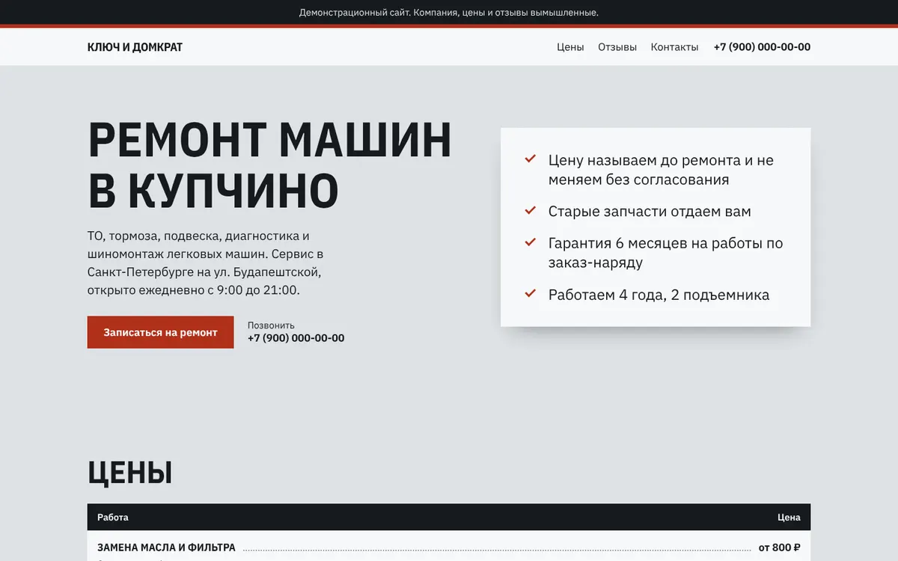Image resolution: width=898 pixels, height=561 pixels.
Task: Click the ЗАМЕНА МАСЛА И ФИЛЬТРА row
Action: coord(449,548)
